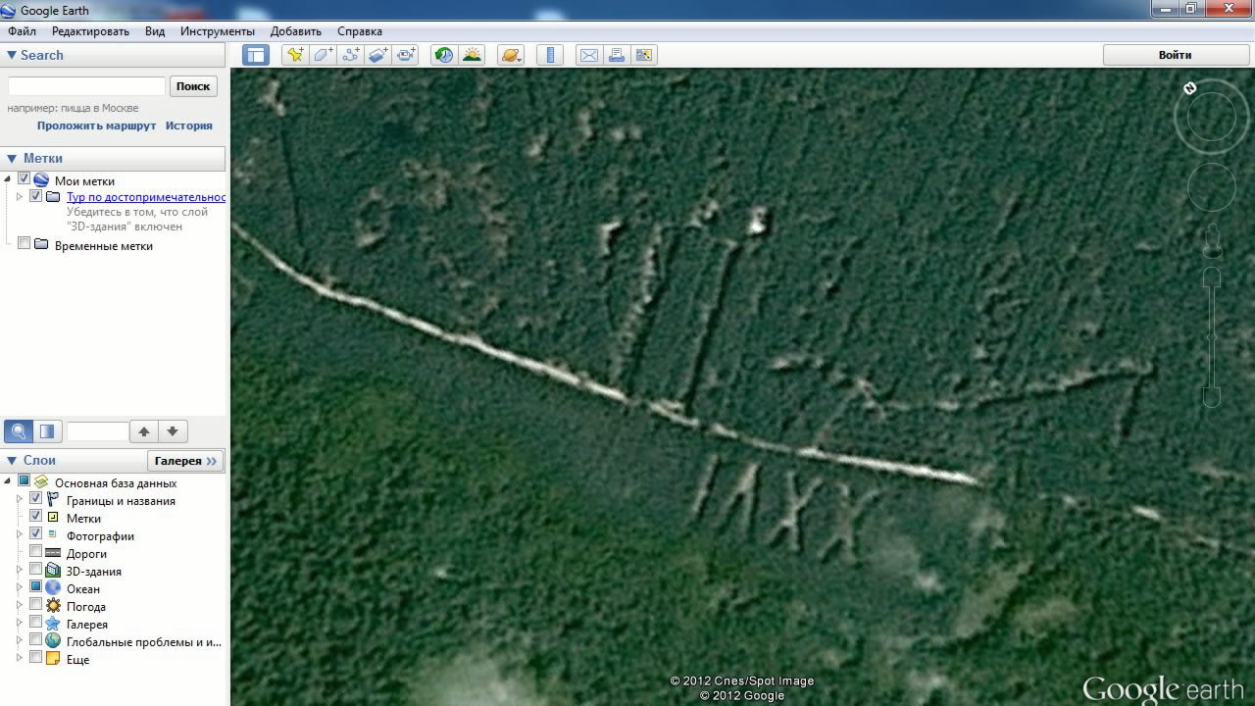This screenshot has height=706, width=1255.
Task: Collapse the Search panel
Action: tap(12, 55)
